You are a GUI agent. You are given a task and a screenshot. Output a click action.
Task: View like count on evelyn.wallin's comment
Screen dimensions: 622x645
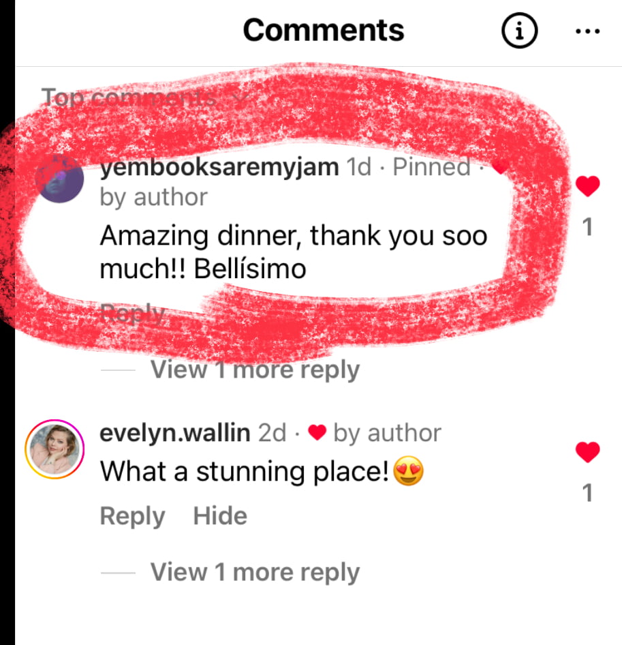coord(588,493)
